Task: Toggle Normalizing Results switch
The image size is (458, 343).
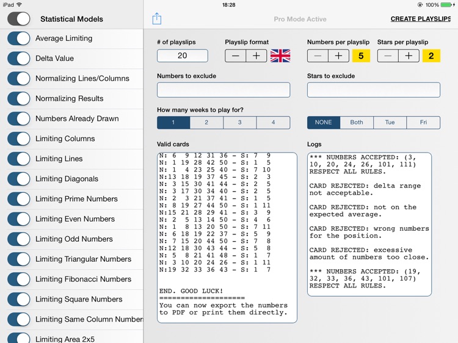Action: point(19,99)
